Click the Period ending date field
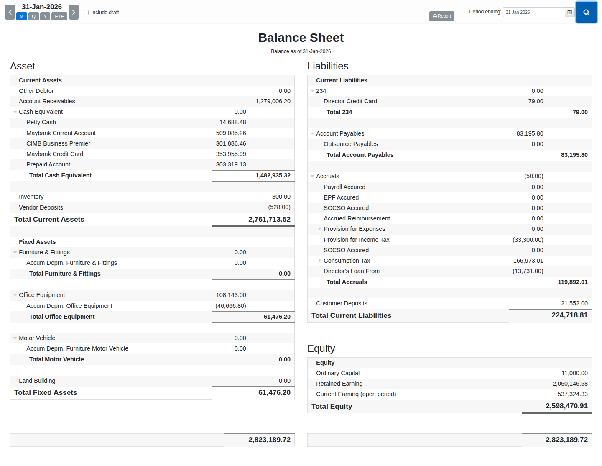Image resolution: width=602 pixels, height=466 pixels. point(534,12)
